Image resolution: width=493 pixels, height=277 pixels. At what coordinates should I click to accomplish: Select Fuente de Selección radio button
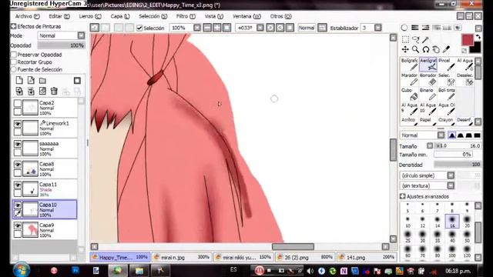pyautogui.click(x=14, y=69)
